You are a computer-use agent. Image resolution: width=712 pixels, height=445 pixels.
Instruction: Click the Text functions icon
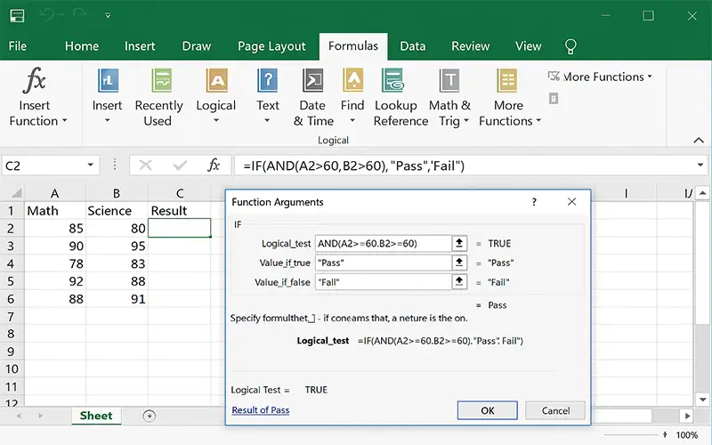(x=268, y=81)
